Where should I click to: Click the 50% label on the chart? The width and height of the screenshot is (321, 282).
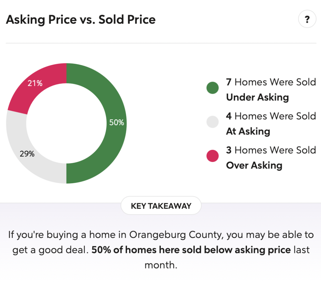click(x=117, y=123)
